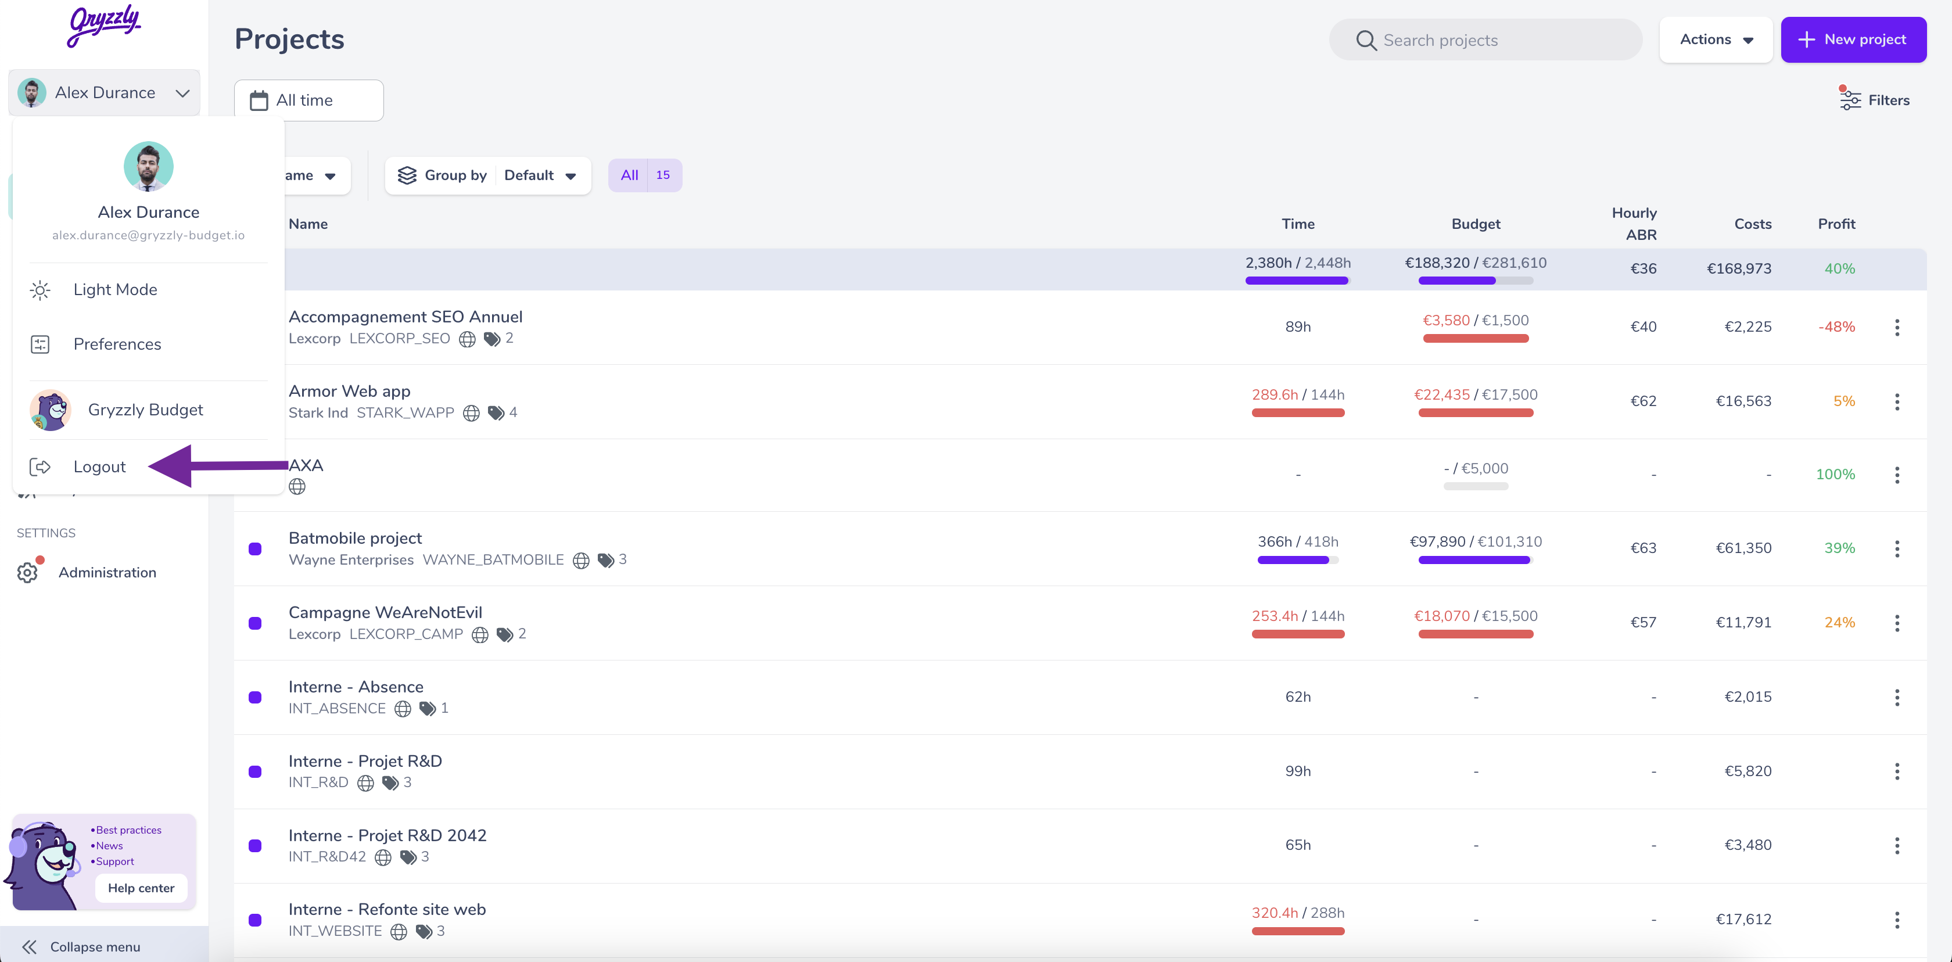Click Armor Web app budget progress bar
This screenshot has width=1952, height=962.
click(1476, 414)
